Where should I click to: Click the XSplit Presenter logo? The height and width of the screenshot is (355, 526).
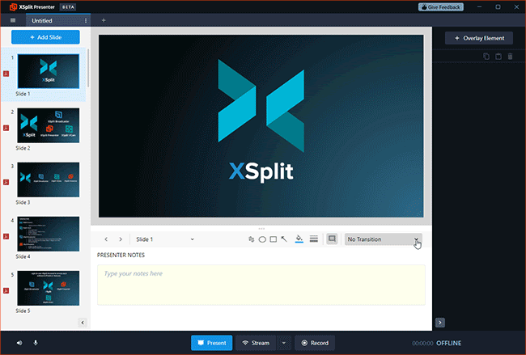(x=13, y=7)
